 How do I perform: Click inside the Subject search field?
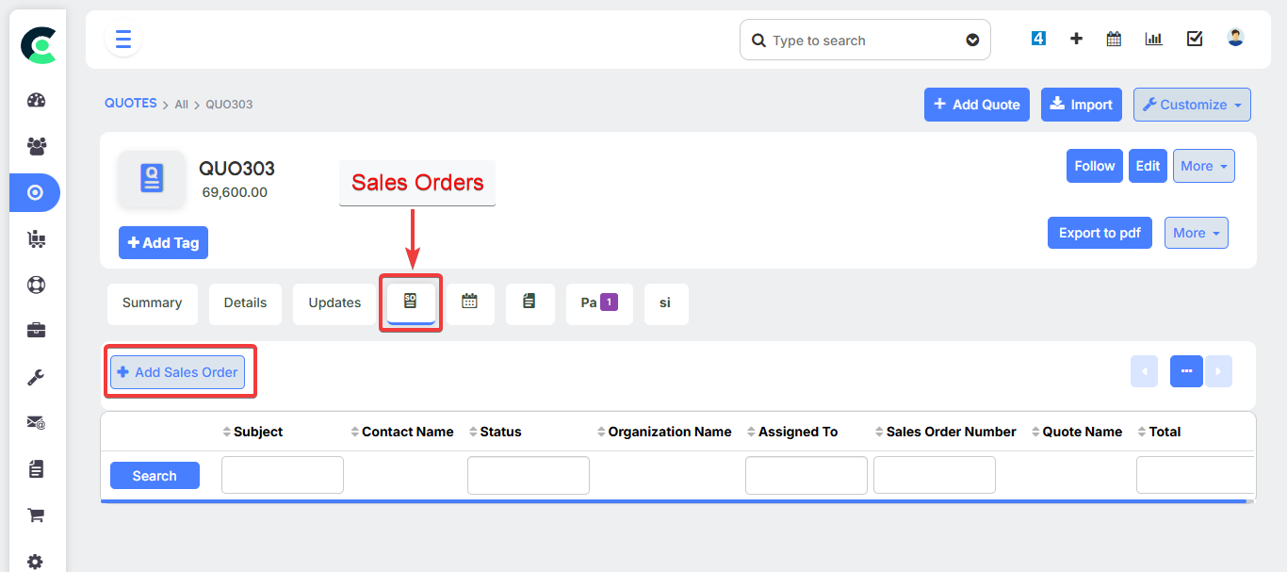282,474
